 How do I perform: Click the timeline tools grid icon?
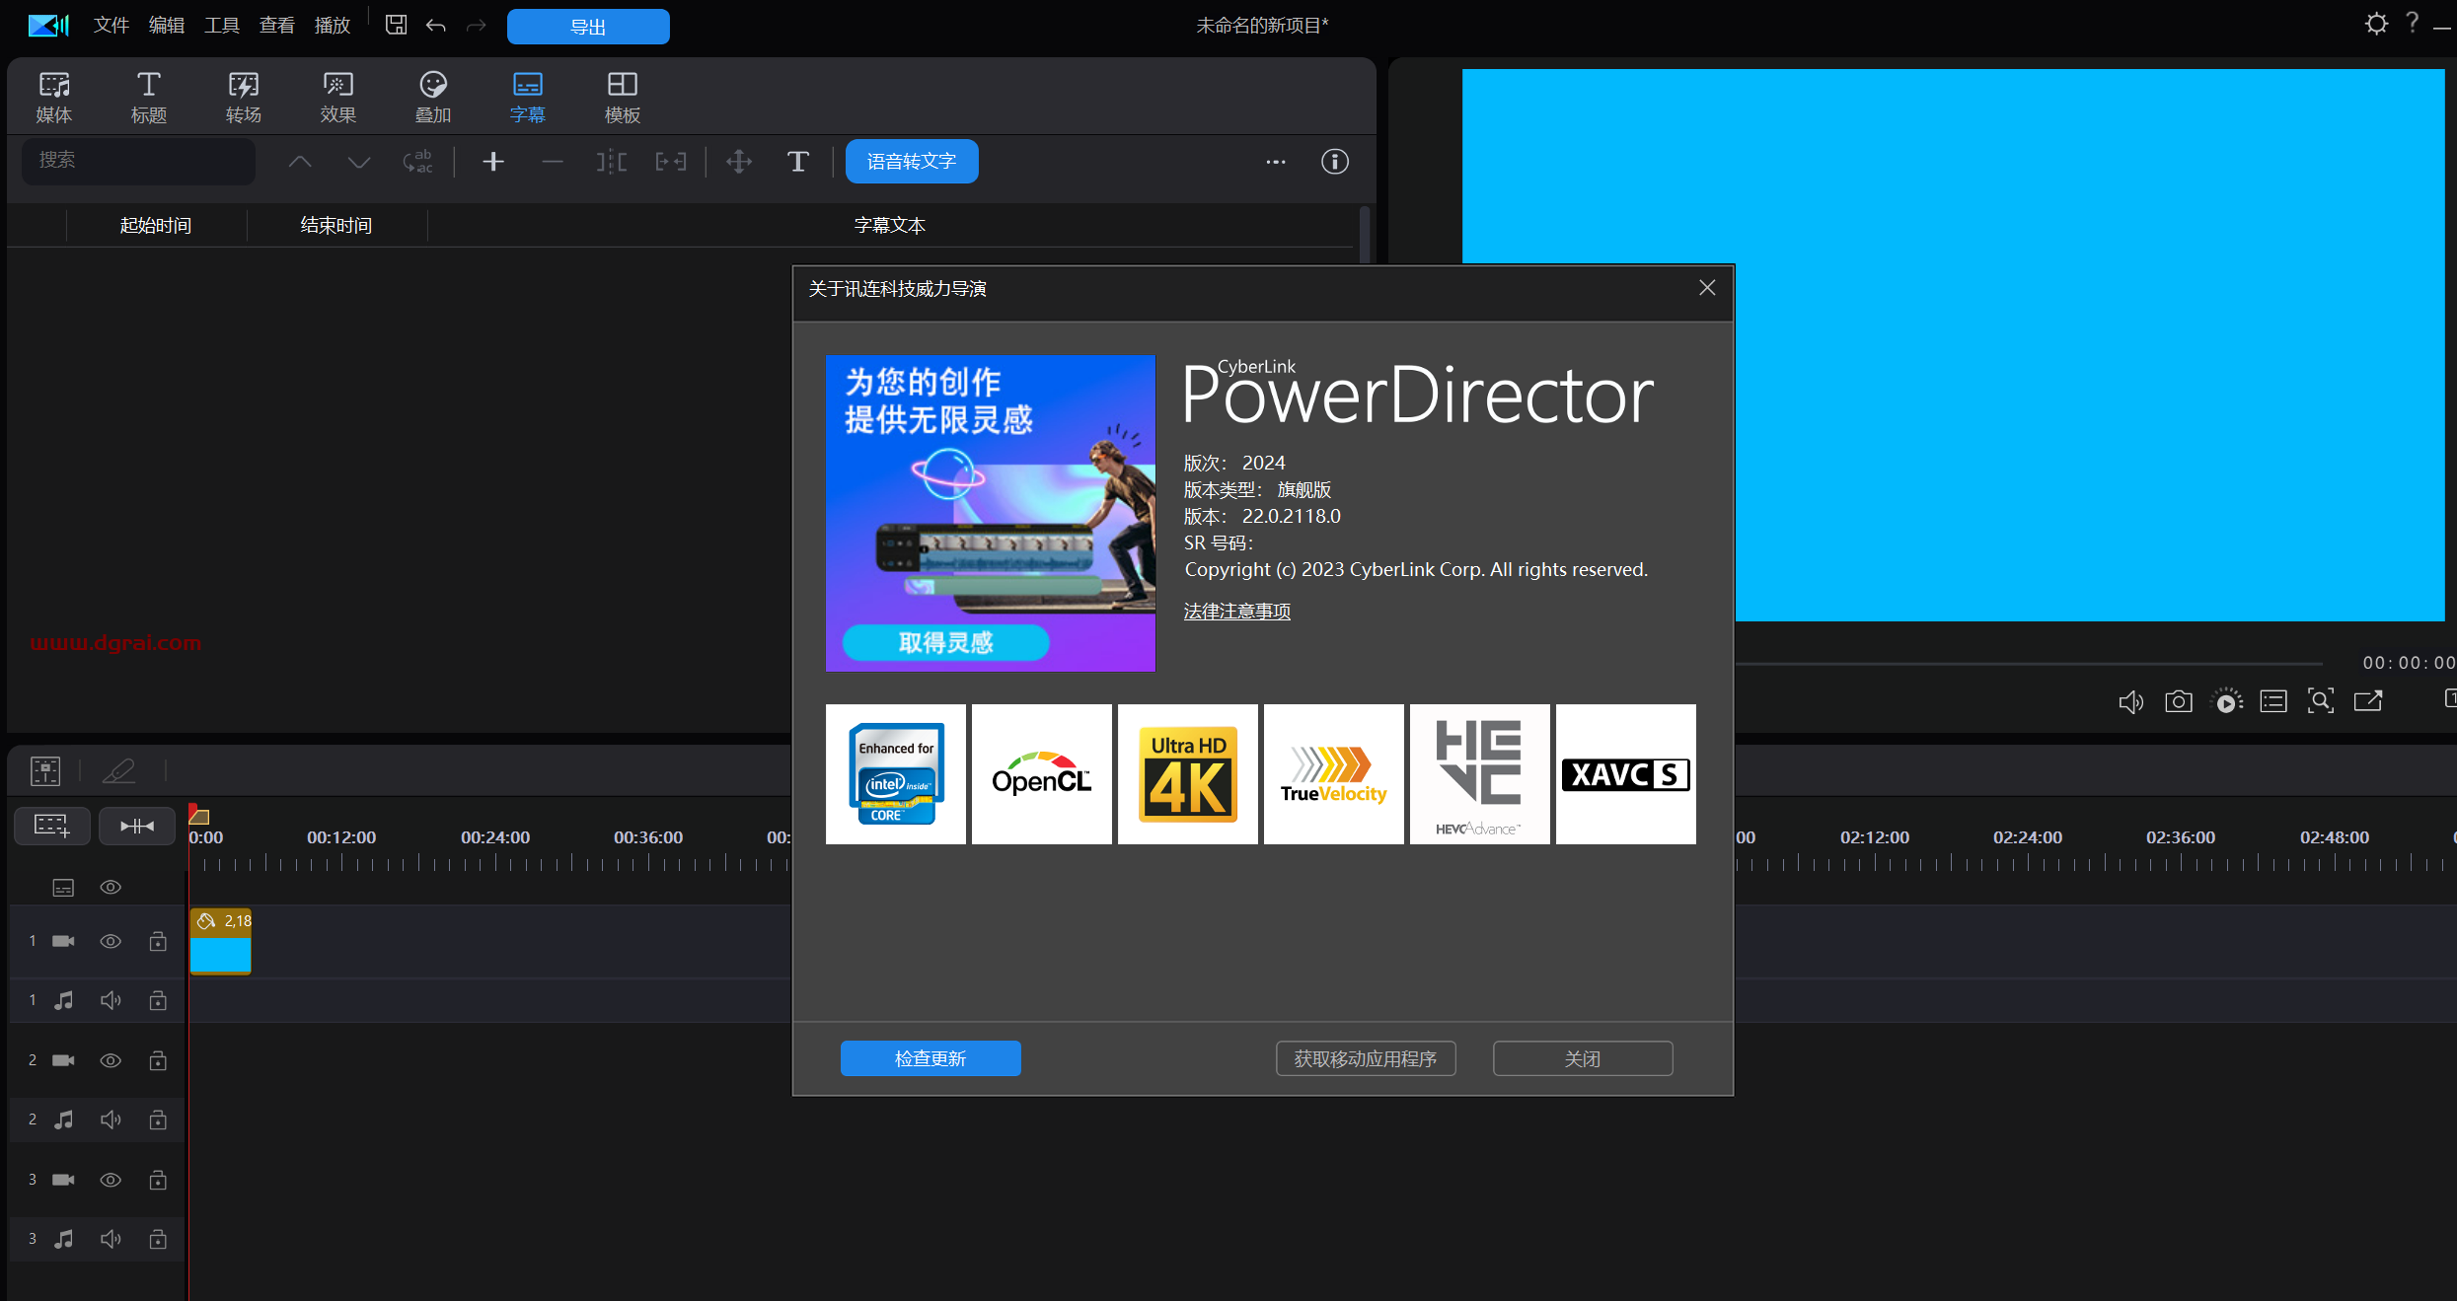45,770
